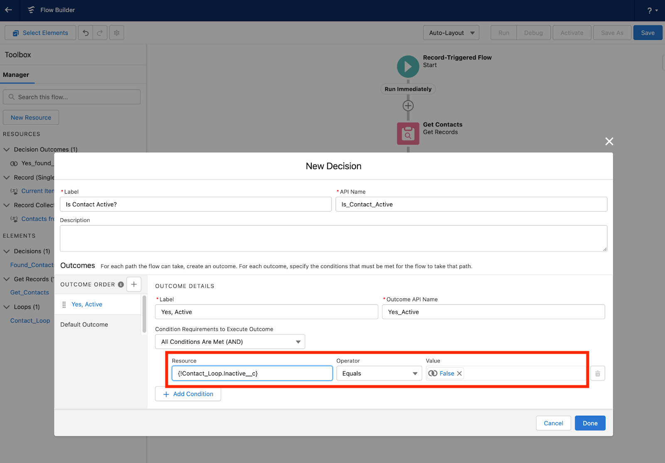
Task: Open the All Conditions Are Met dropdown
Action: pyautogui.click(x=230, y=341)
